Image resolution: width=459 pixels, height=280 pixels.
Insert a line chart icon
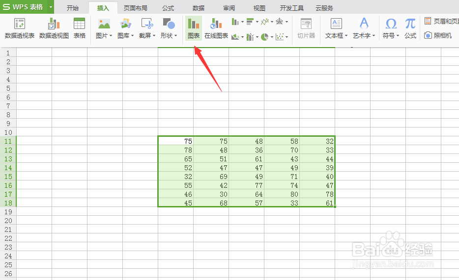click(x=264, y=22)
